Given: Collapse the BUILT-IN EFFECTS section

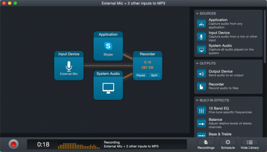Looking at the screenshot, I should coord(197,100).
